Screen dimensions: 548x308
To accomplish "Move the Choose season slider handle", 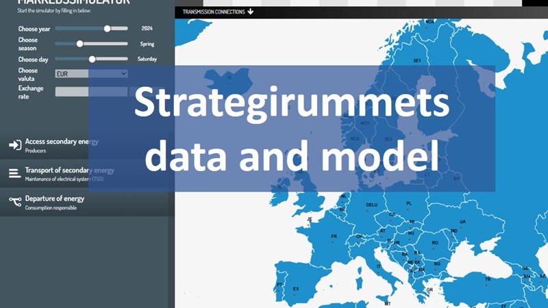I will 79,44.
